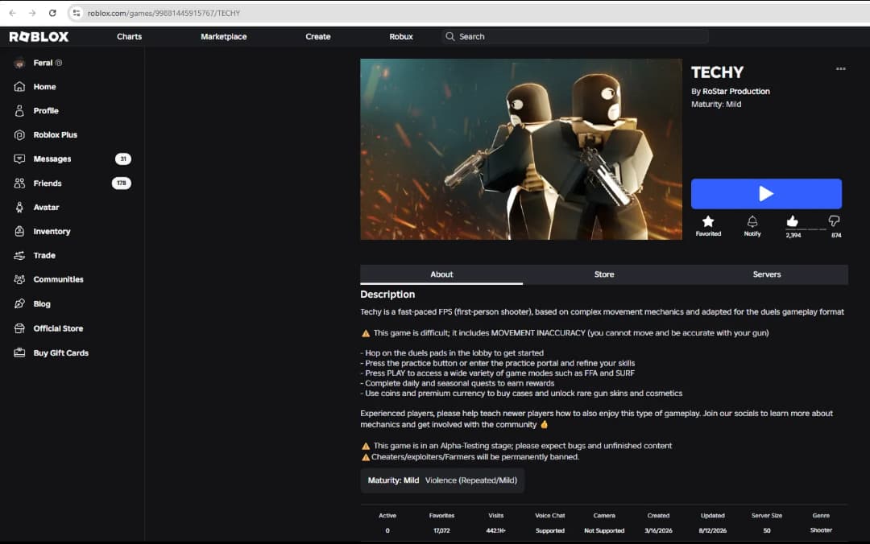This screenshot has width=870, height=544.
Task: Click the Feral username link
Action: 43,63
